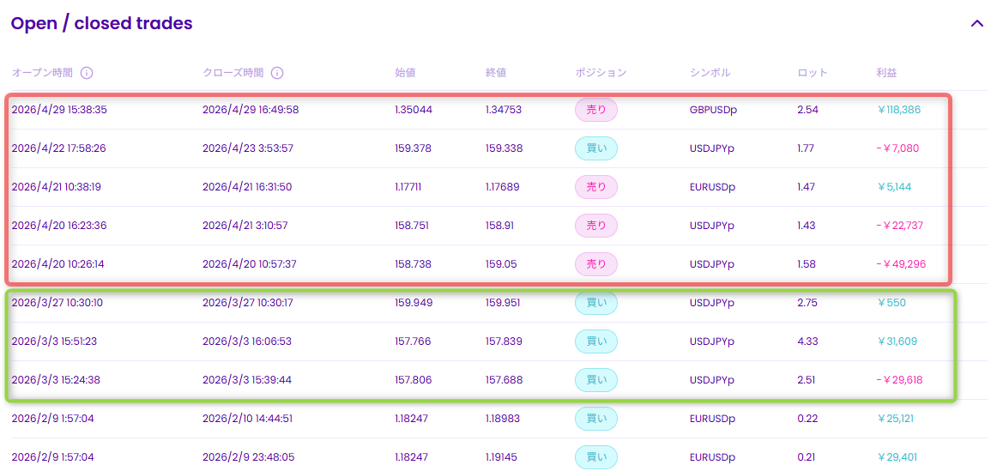Select the クローズ時間 column header
1003x471 pixels.
233,73
